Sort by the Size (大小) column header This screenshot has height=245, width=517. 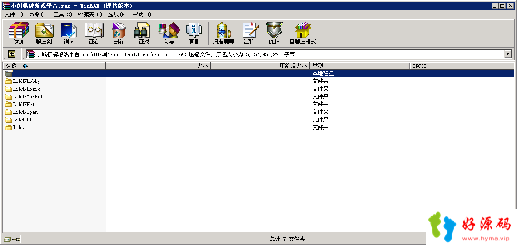point(158,66)
